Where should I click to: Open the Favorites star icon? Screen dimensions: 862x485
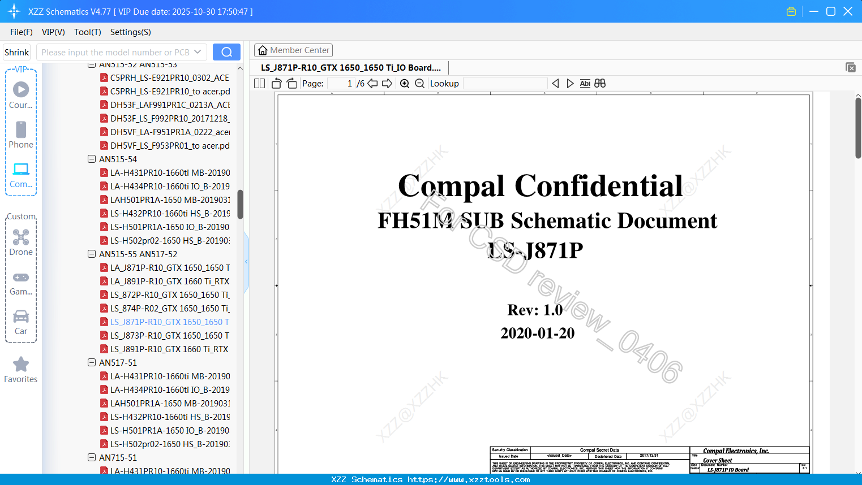[x=21, y=370]
